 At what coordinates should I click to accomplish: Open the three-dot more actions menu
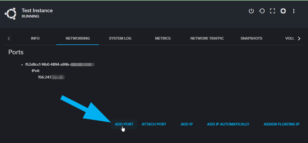tap(294, 11)
